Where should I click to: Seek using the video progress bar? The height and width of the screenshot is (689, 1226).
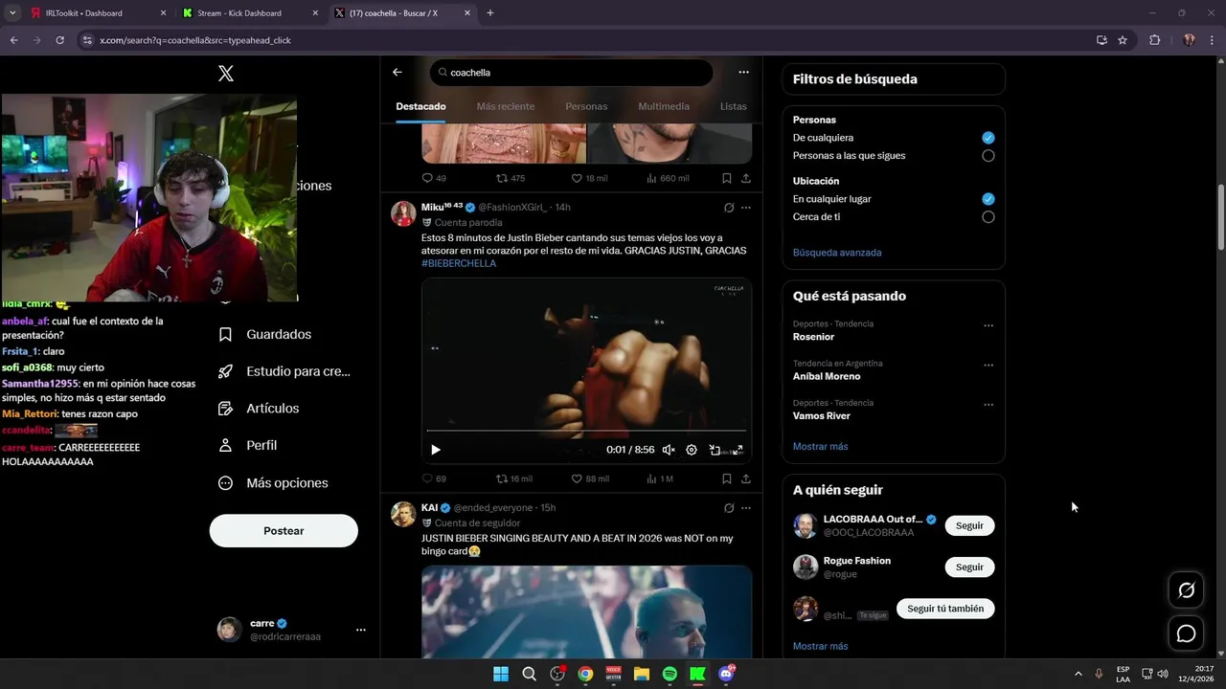[586, 432]
